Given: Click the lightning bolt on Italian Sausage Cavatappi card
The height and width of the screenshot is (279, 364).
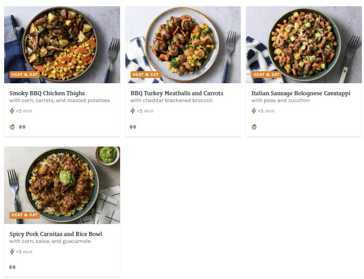Looking at the screenshot, I should click(x=254, y=111).
